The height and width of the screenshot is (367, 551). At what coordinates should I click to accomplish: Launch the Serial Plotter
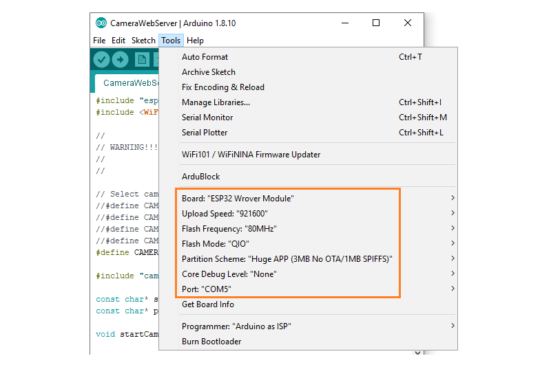(x=308, y=132)
